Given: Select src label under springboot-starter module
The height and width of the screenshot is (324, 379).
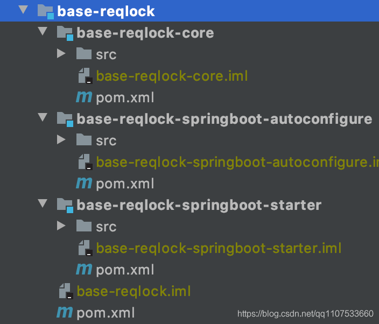Looking at the screenshot, I should pos(106,227).
